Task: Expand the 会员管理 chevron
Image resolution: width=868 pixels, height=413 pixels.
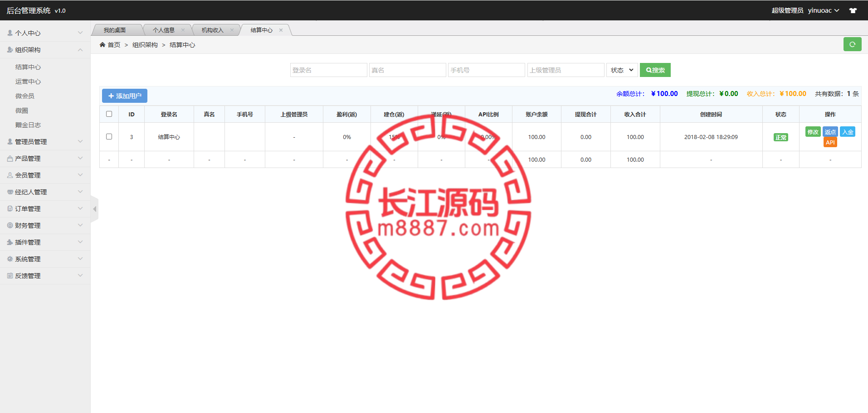Action: (x=80, y=175)
